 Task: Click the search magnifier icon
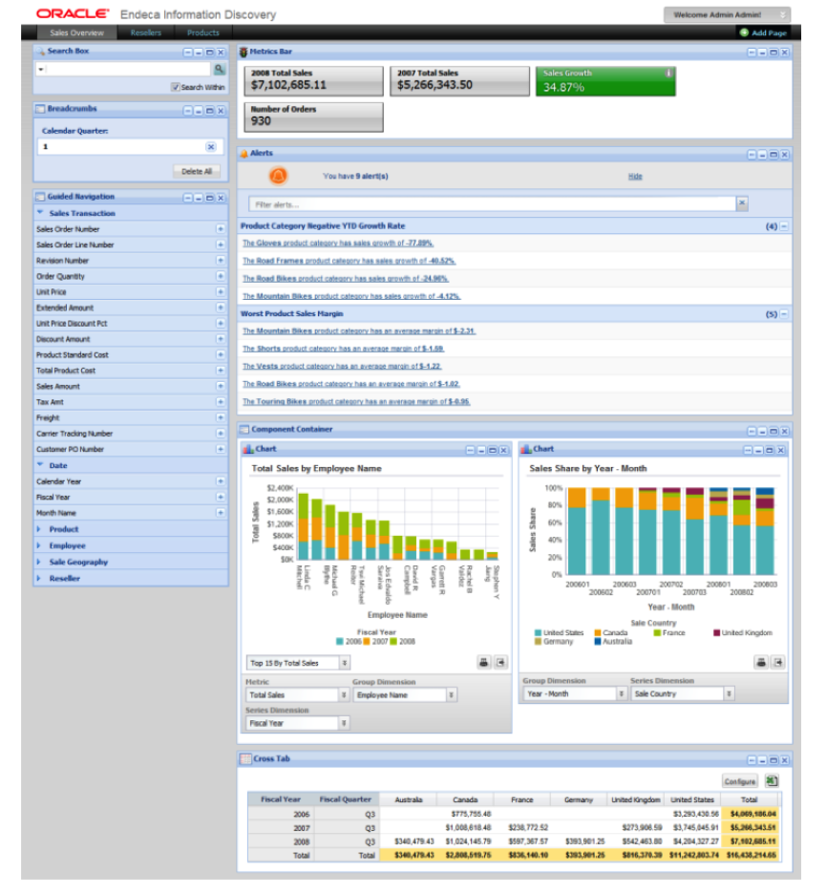pyautogui.click(x=219, y=69)
